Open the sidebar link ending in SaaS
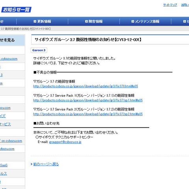The width and height of the screenshot is (189, 189). pos(4,165)
